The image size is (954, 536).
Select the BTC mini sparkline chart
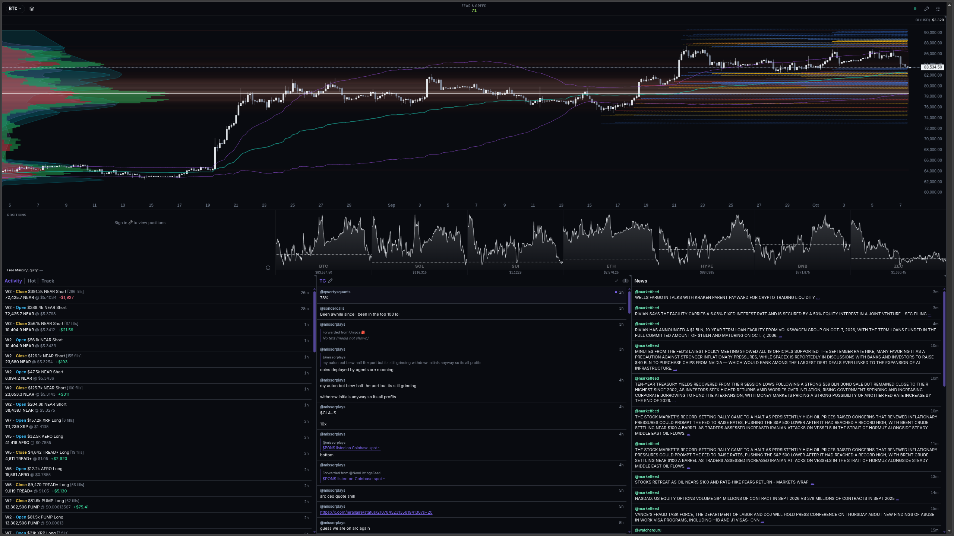(x=323, y=243)
